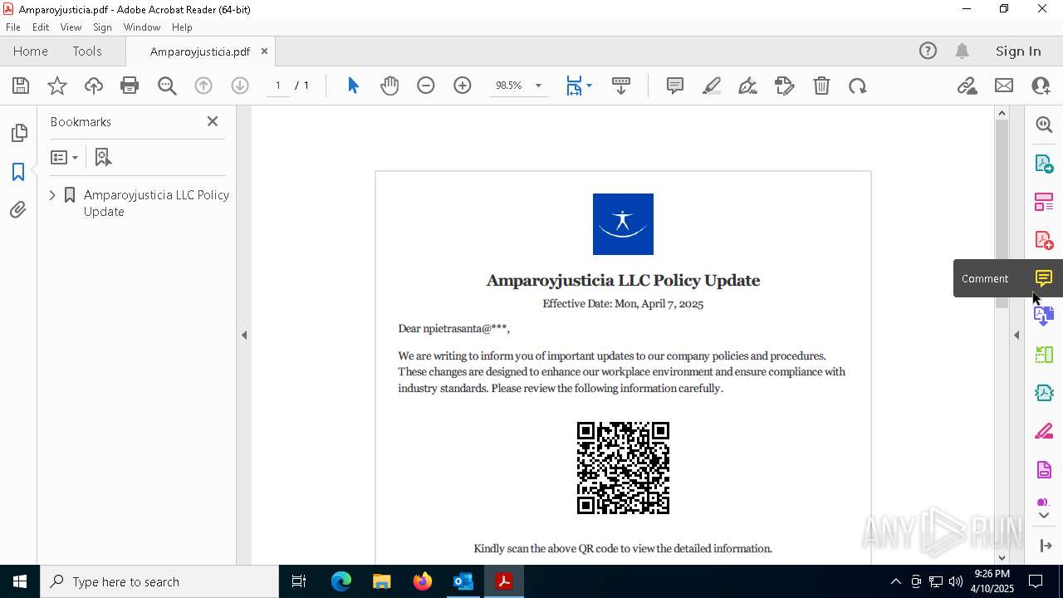This screenshot has width=1063, height=598.
Task: Open the Comment tool in right pane
Action: [1044, 278]
